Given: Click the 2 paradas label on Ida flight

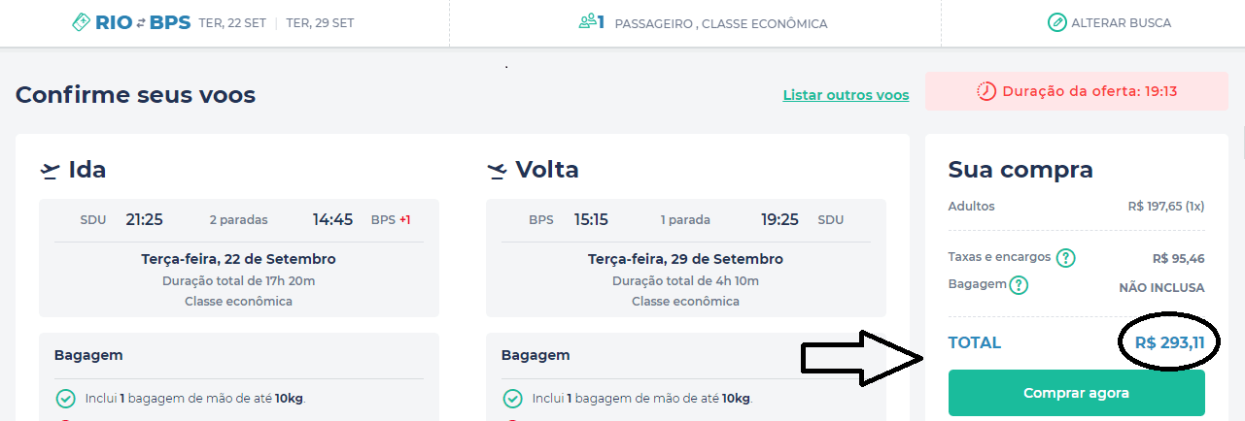Looking at the screenshot, I should (x=238, y=220).
